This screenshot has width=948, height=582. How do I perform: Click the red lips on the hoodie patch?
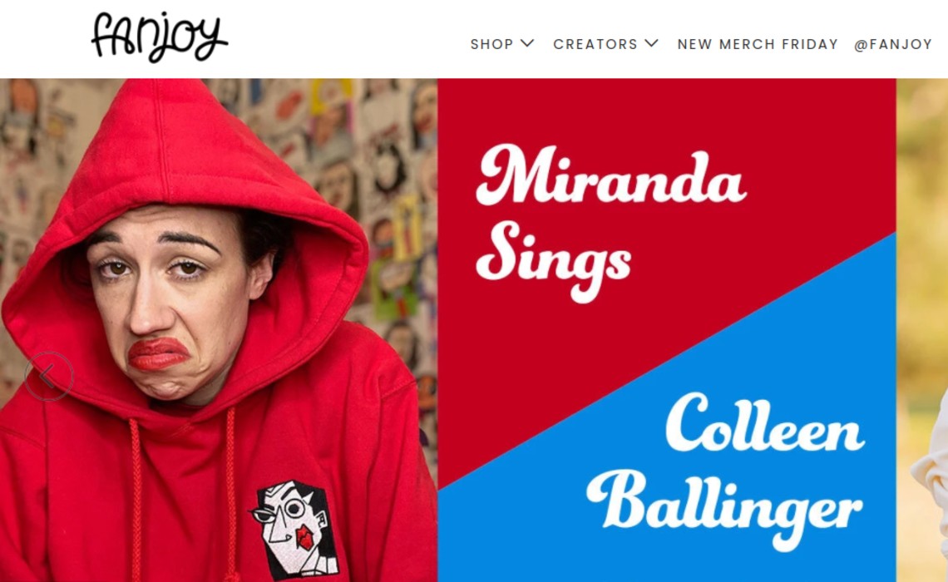coord(304,537)
